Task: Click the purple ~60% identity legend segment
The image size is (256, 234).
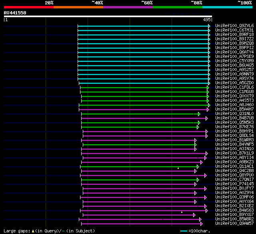Action: (128, 7)
